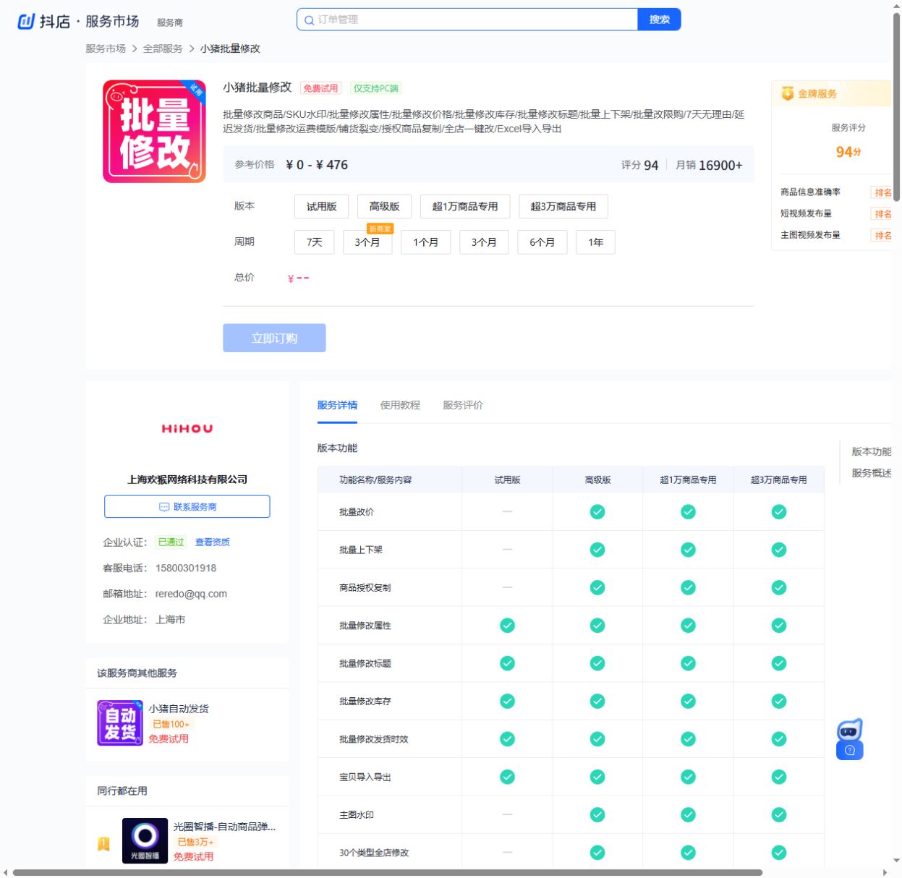Click the 联系服务商 button

pyautogui.click(x=187, y=507)
